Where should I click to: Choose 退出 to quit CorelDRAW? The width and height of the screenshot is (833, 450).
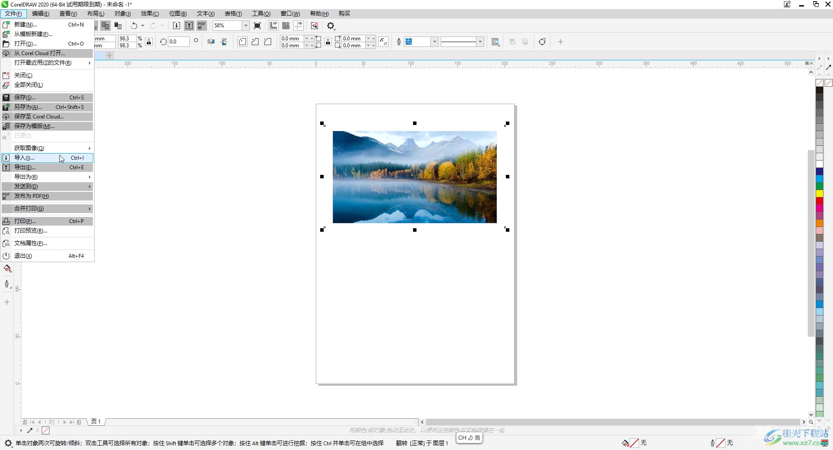47,256
